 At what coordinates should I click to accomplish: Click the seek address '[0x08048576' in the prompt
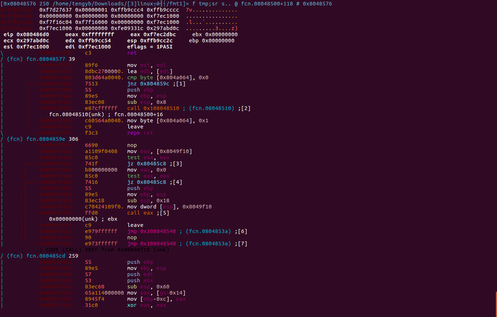(18, 4)
